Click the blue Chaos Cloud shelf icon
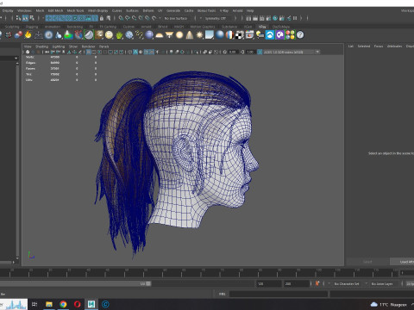This screenshot has height=310, width=414. (270, 35)
